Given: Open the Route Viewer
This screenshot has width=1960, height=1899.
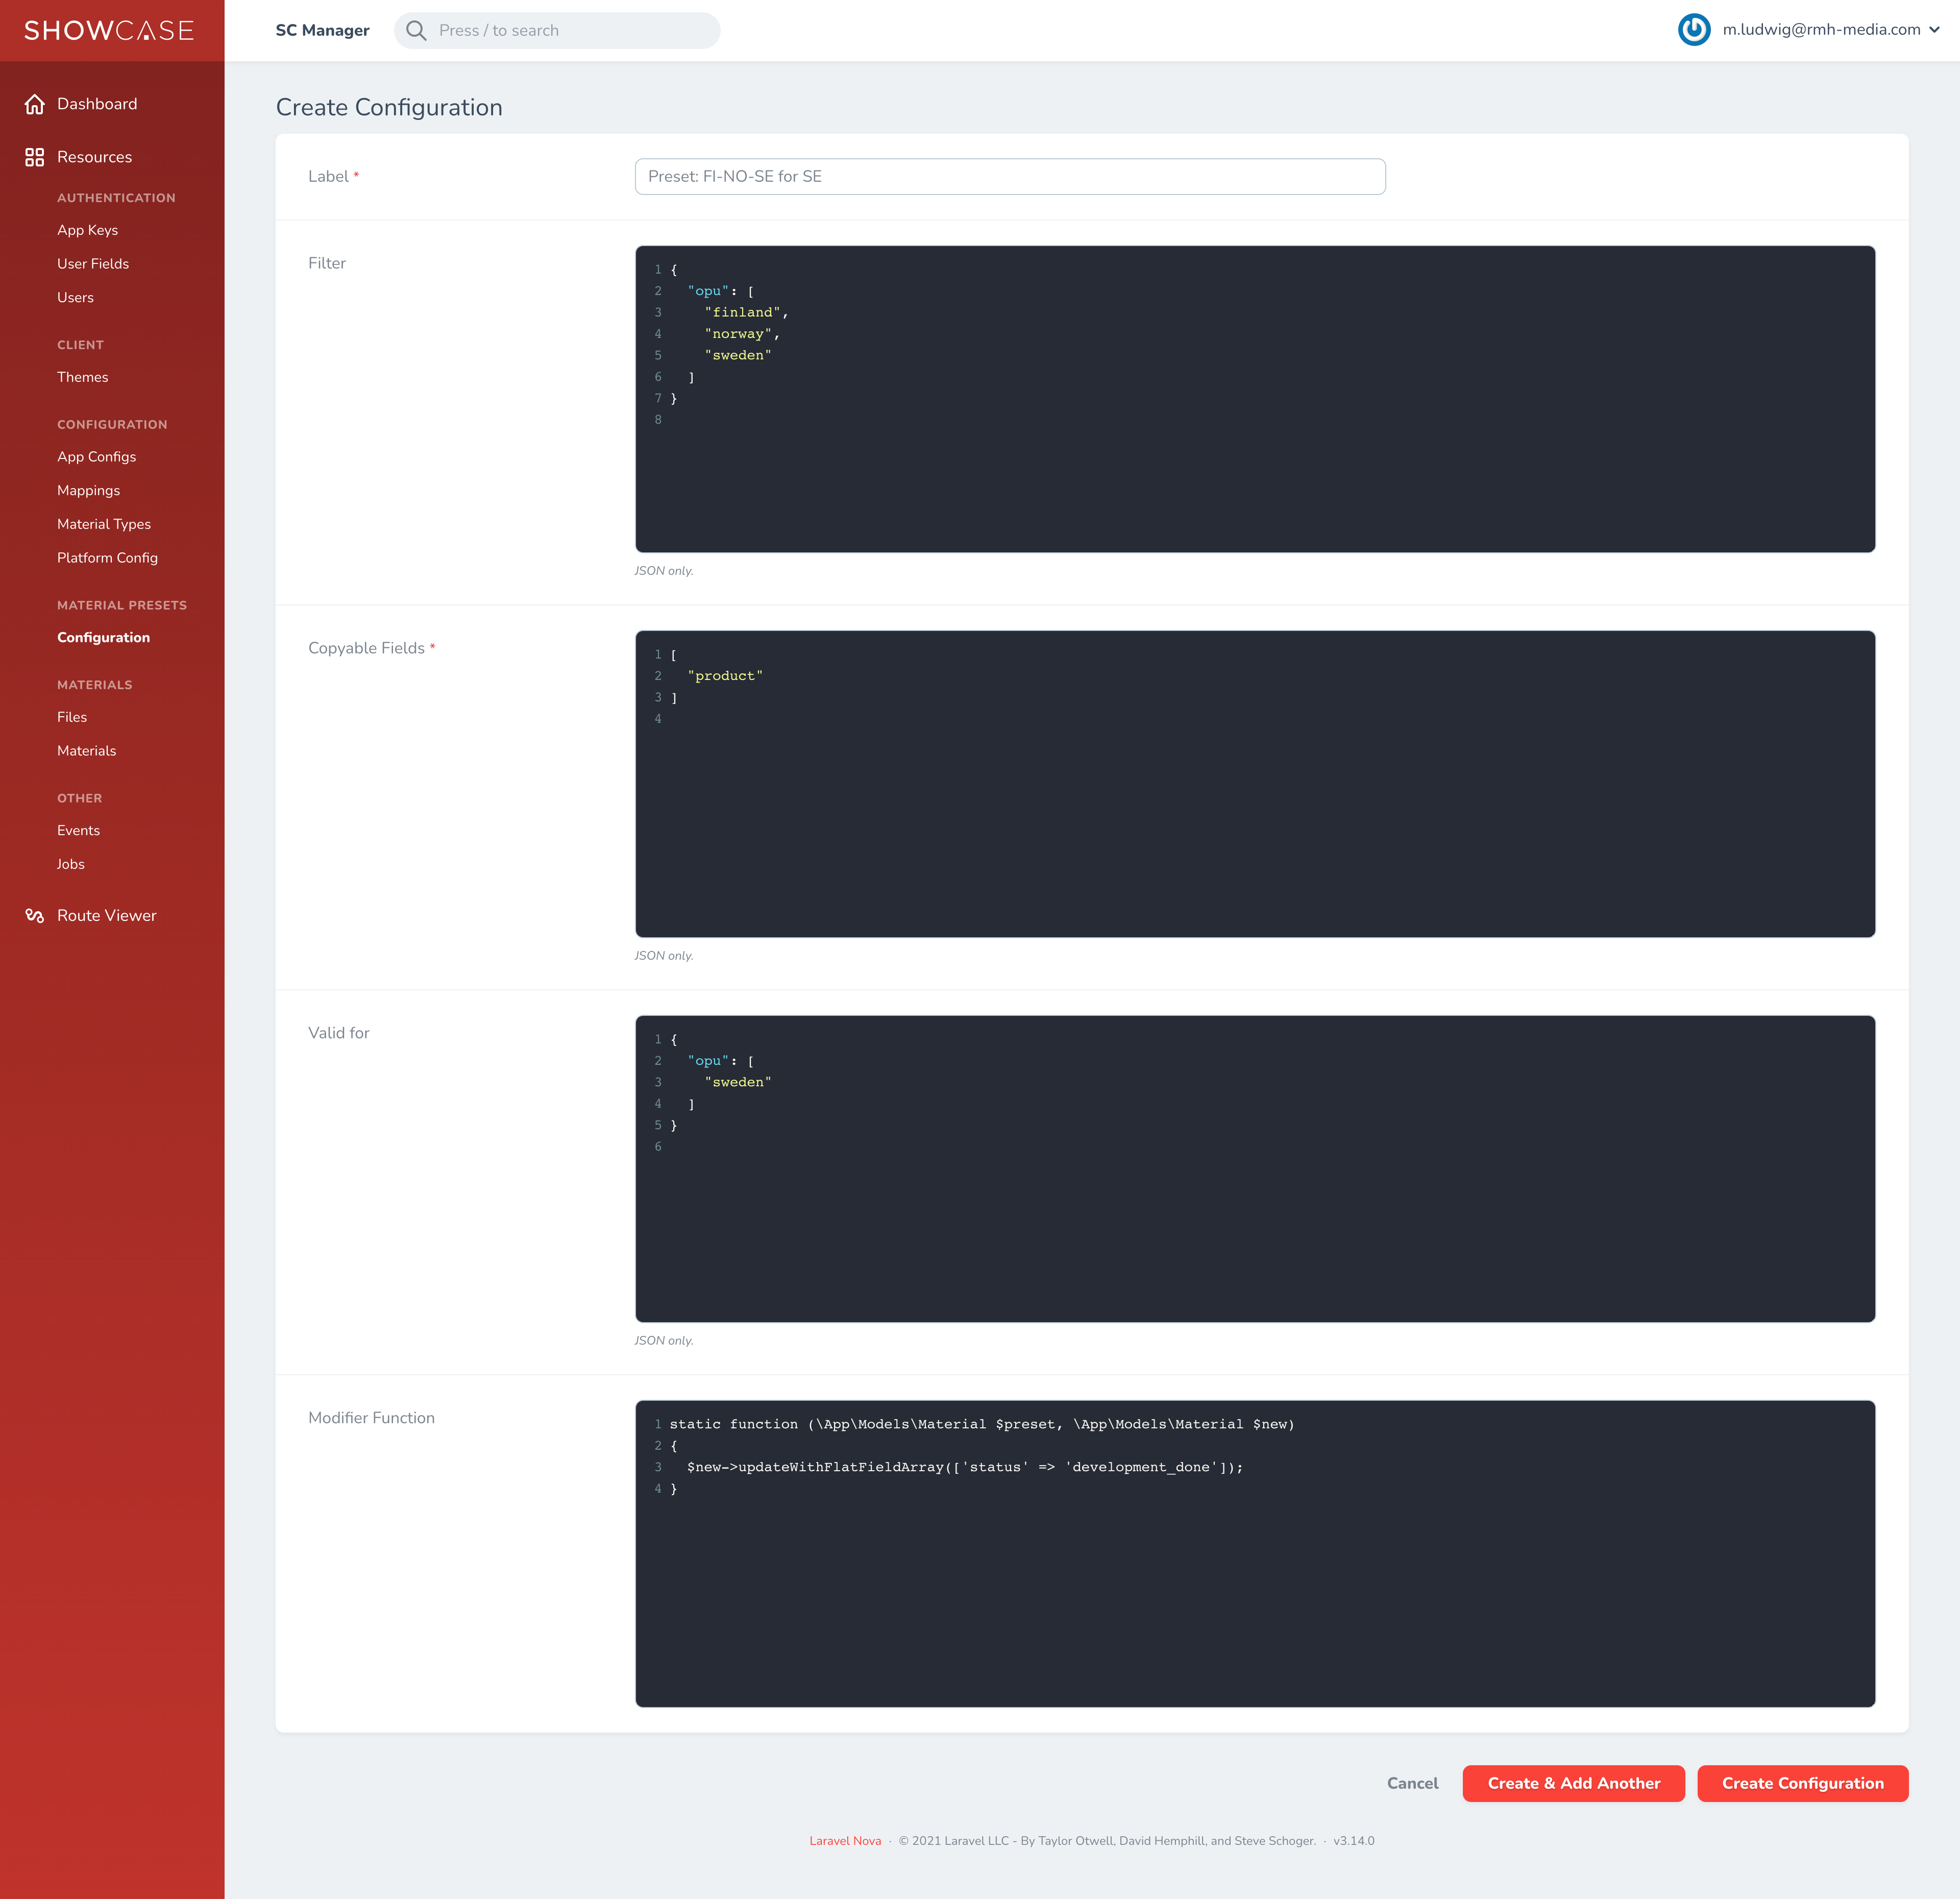Looking at the screenshot, I should (x=107, y=916).
